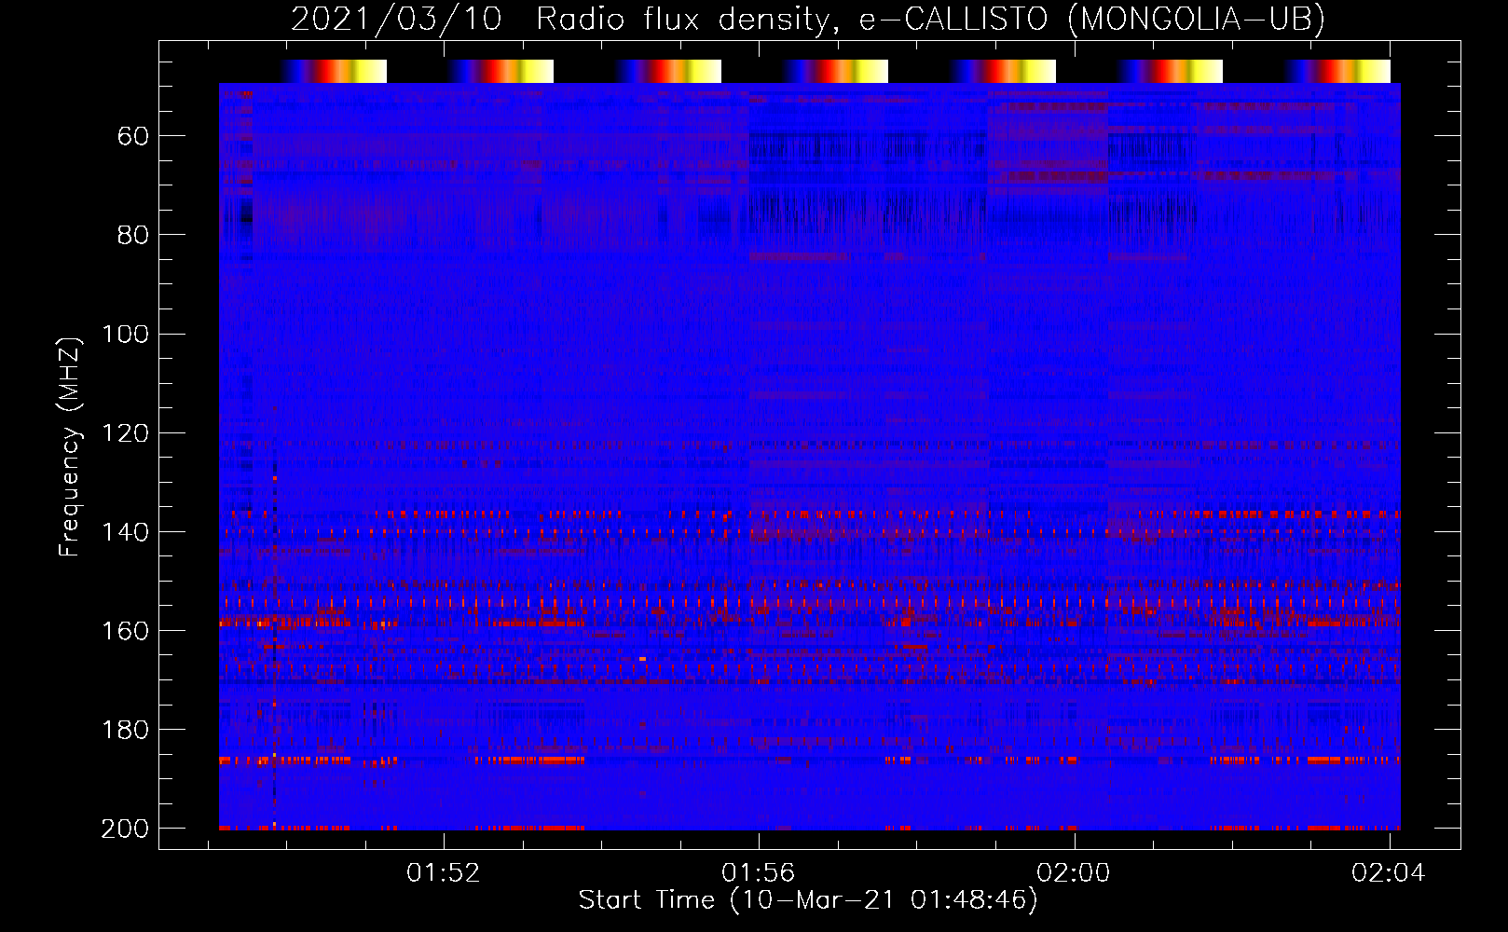Click the 120 MHz frequency tick label
1508x932 pixels.
(x=125, y=433)
